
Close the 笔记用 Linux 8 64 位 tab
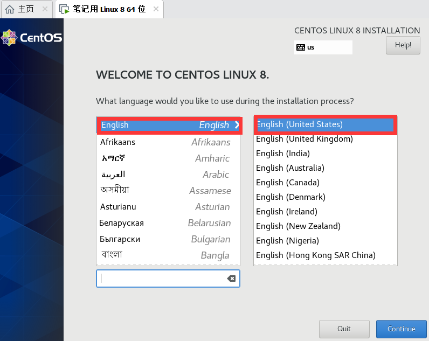click(x=156, y=9)
